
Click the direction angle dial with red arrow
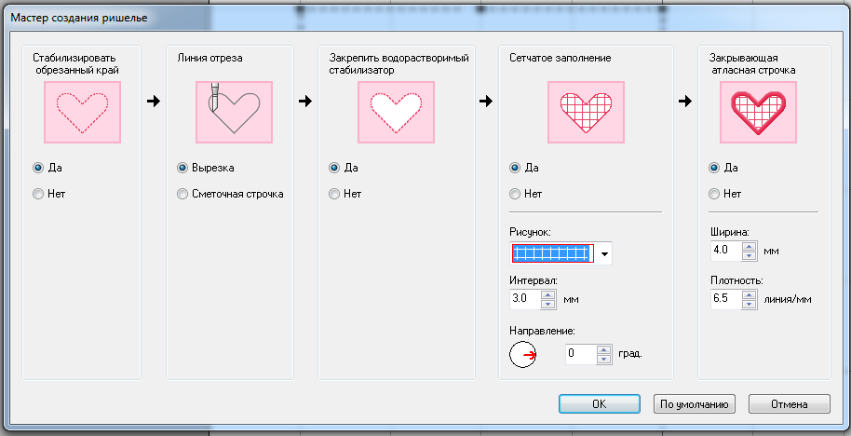point(524,355)
